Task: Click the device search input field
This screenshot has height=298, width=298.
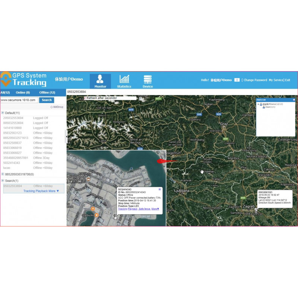Action: [19, 100]
